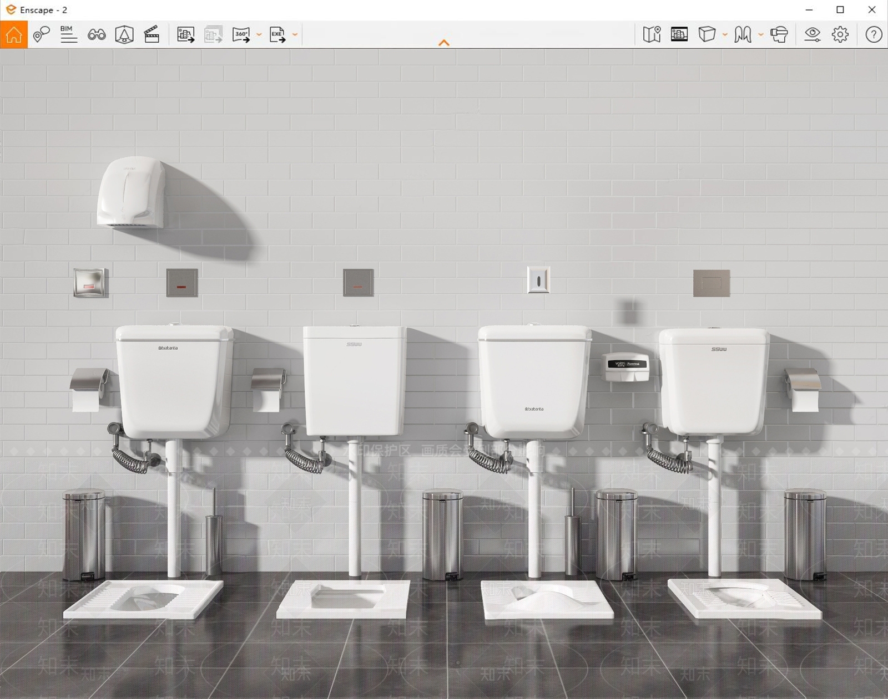888x699 pixels.
Task: Expand the EXE export dropdown arrow
Action: pos(295,34)
